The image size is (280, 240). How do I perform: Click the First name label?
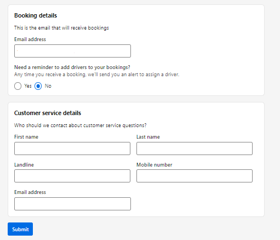click(x=26, y=137)
